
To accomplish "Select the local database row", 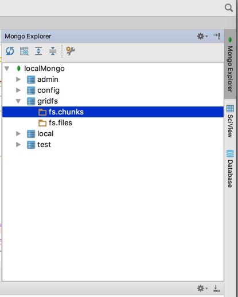I will click(113, 134).
